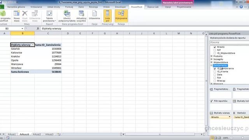249x140 pixels.
Task: Click Suma ID_Zamówienia field in Wartości area
Action: [241, 117]
